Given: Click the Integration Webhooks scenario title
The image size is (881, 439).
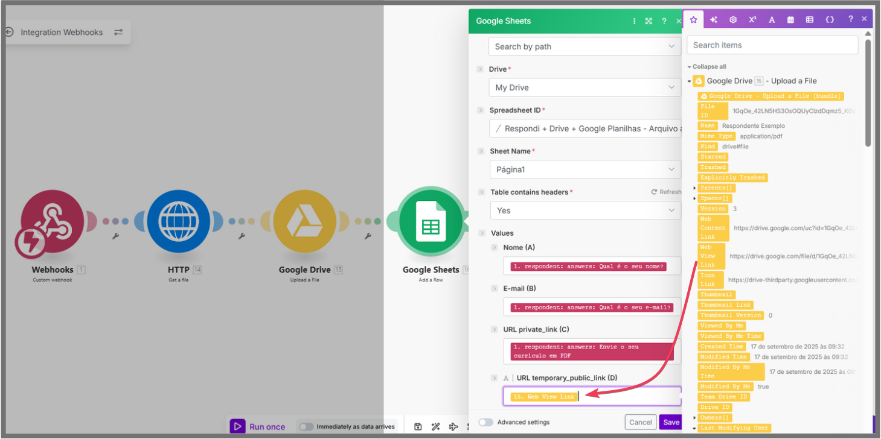Looking at the screenshot, I should pyautogui.click(x=62, y=33).
